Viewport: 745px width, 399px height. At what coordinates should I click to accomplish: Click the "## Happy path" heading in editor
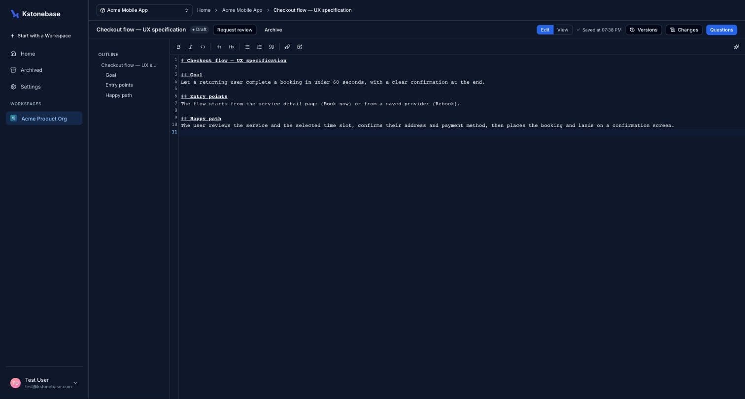tap(201, 119)
